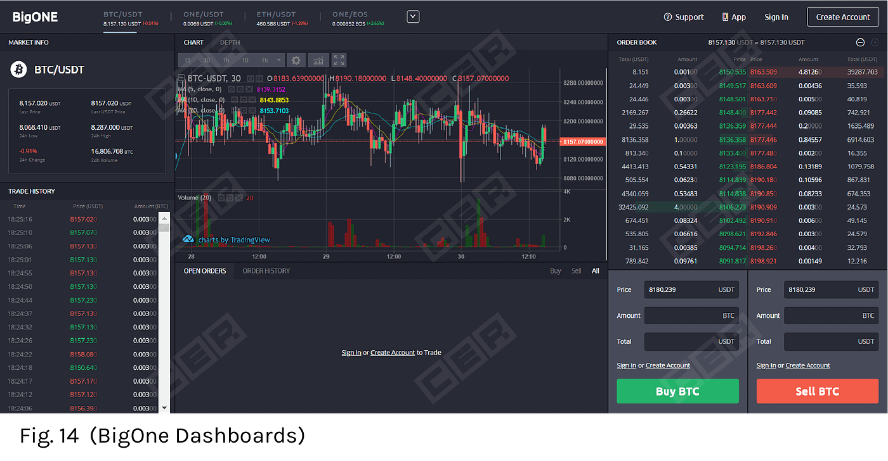This screenshot has height=461, width=888.
Task: Toggle visibility of BTC-USDT series
Action: tap(251, 79)
